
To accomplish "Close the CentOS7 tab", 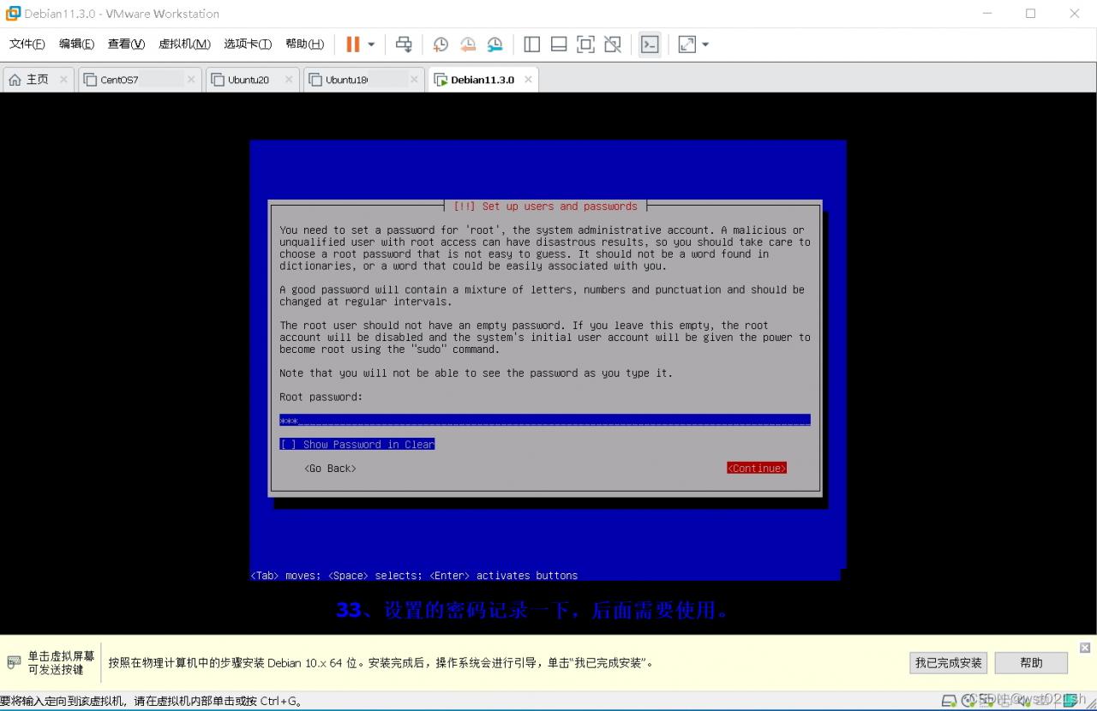I will coord(191,80).
